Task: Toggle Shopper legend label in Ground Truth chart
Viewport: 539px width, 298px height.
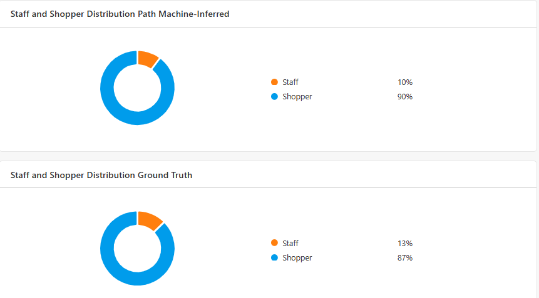Action: (297, 258)
